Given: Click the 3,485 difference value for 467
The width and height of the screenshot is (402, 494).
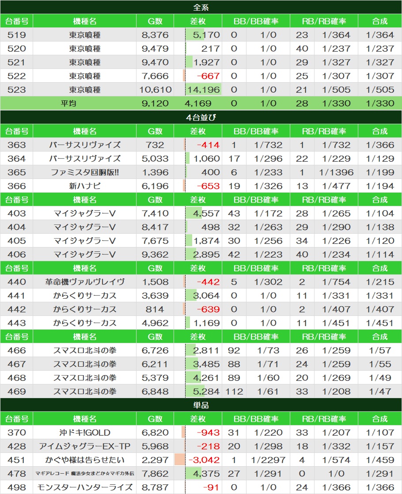Looking at the screenshot, I should pos(206,364).
